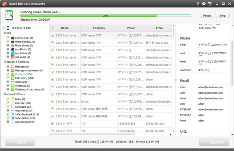Select the iPad device icon
The image size is (234, 151).
pos(8,28)
